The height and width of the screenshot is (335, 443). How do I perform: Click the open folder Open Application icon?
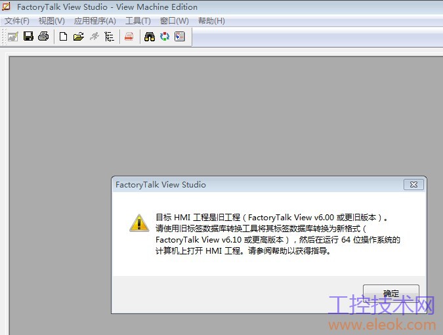click(x=79, y=37)
